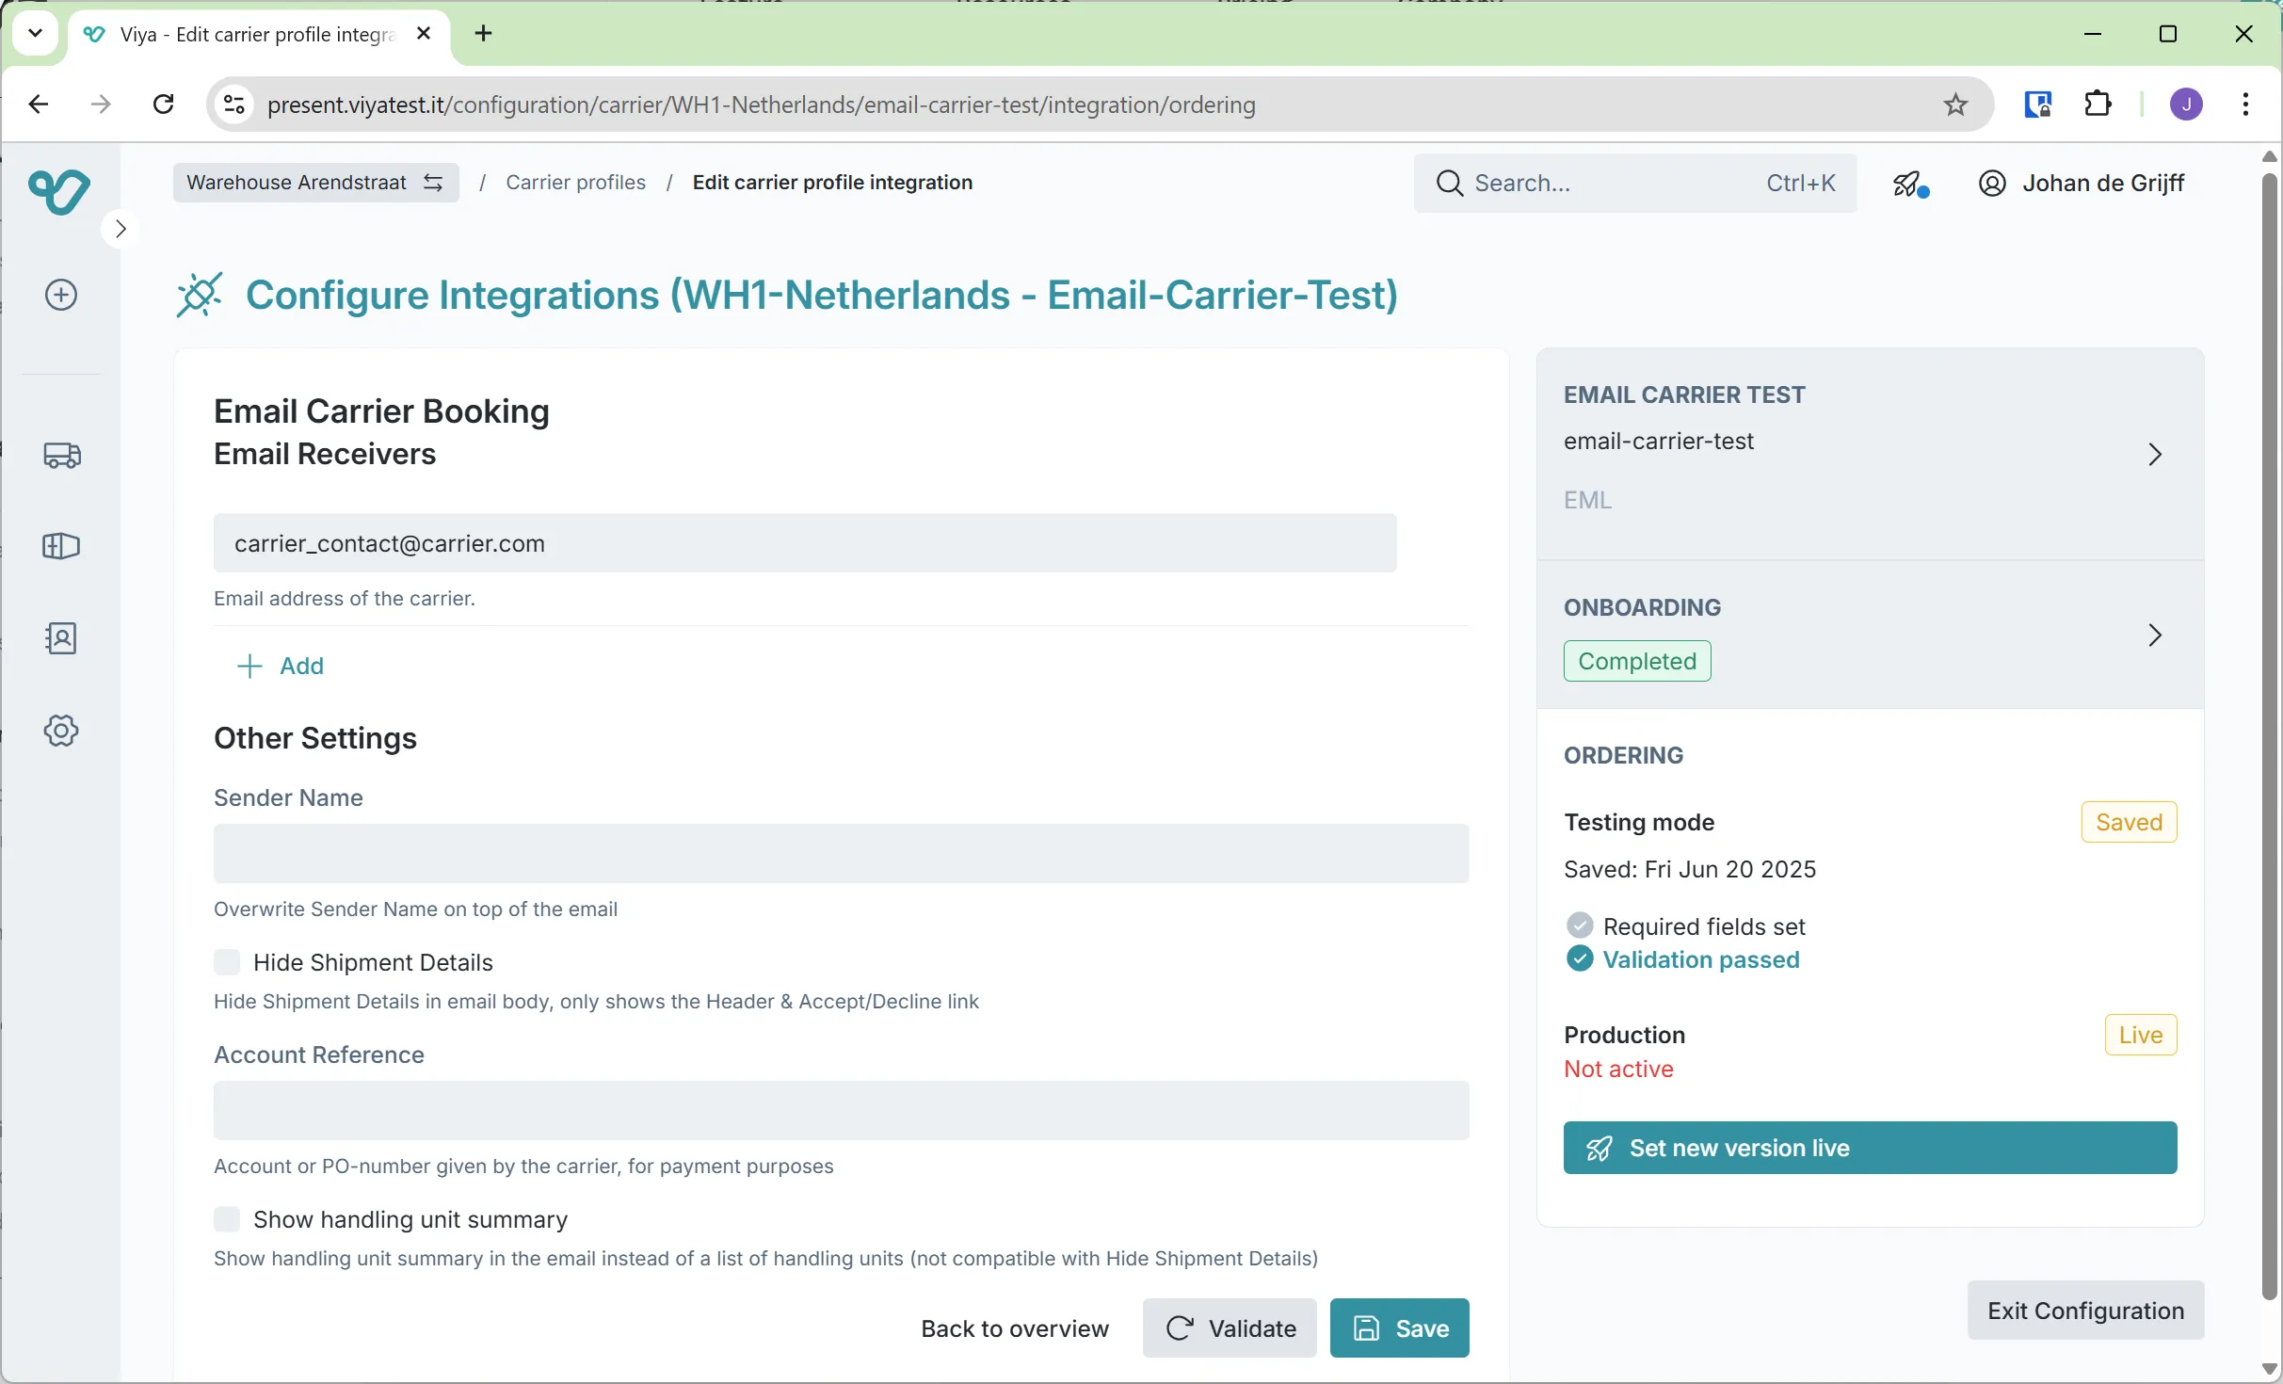The image size is (2283, 1384).
Task: Enable Hide Shipment Details
Action: 228,961
